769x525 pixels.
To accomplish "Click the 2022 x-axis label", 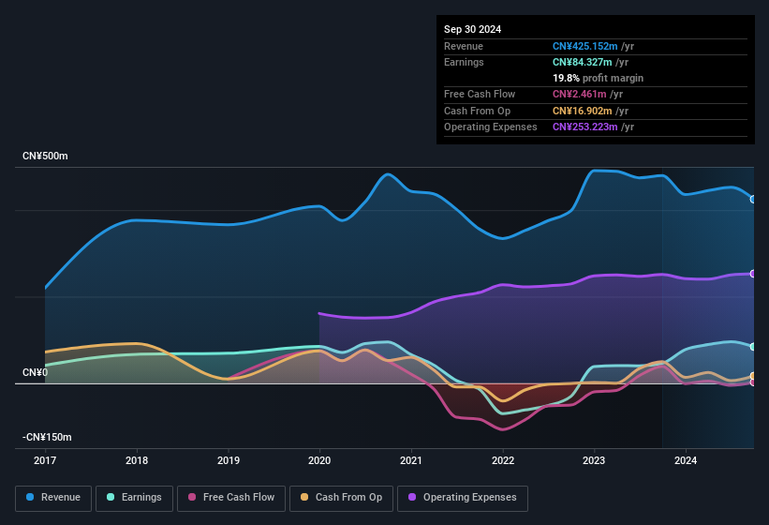I will 503,460.
